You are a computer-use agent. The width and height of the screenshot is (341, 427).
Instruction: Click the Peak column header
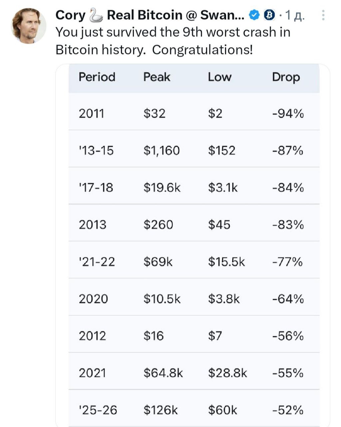(157, 77)
